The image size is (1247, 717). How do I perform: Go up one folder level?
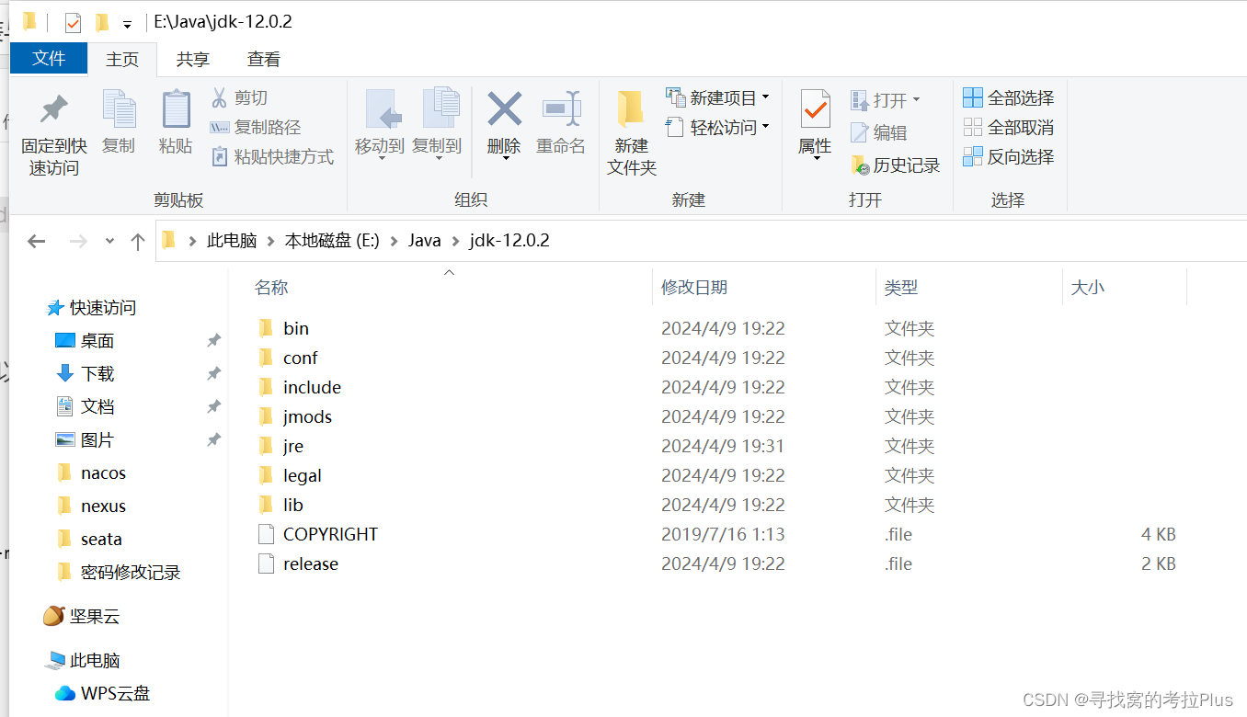[138, 241]
